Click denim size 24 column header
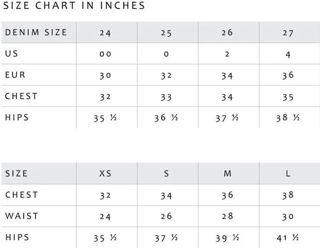 pos(106,33)
